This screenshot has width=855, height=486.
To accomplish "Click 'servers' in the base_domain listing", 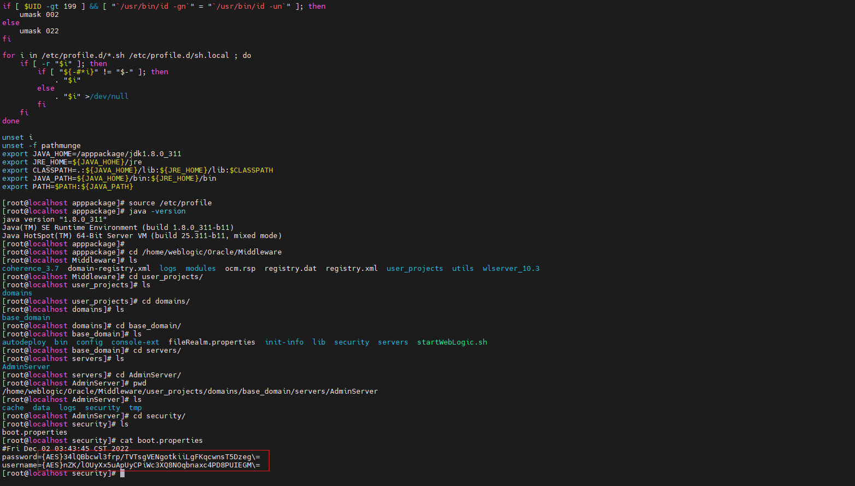I will pyautogui.click(x=393, y=342).
